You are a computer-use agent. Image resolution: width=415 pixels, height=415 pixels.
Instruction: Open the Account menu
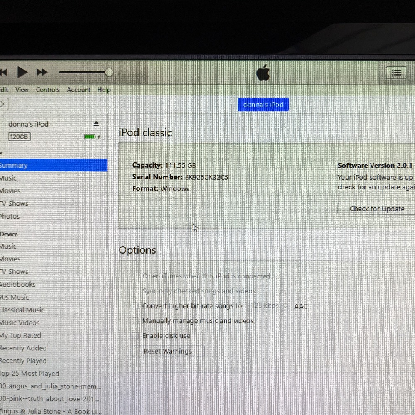(78, 90)
